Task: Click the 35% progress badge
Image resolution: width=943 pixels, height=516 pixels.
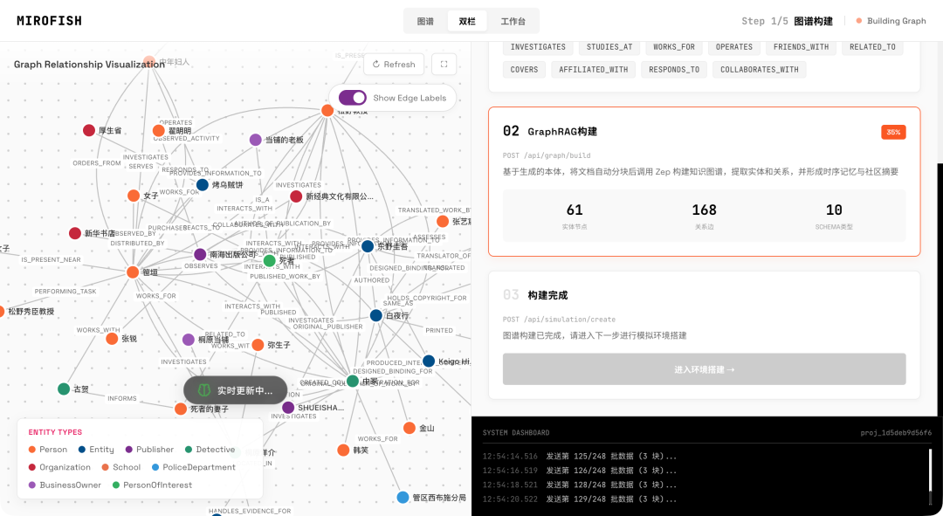Action: click(893, 133)
